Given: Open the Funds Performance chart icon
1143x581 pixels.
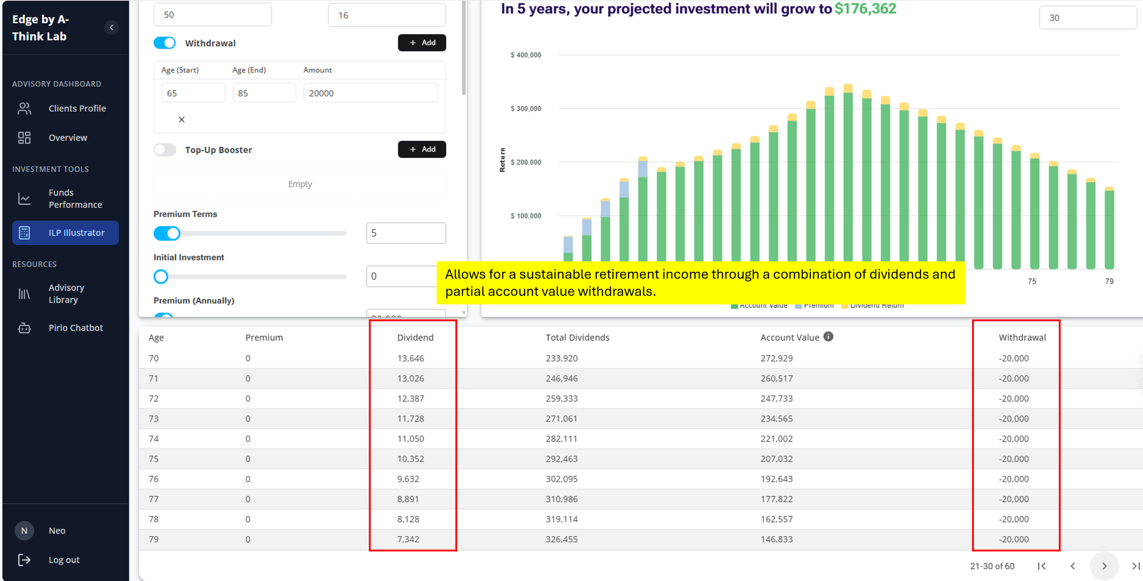Looking at the screenshot, I should coord(24,199).
